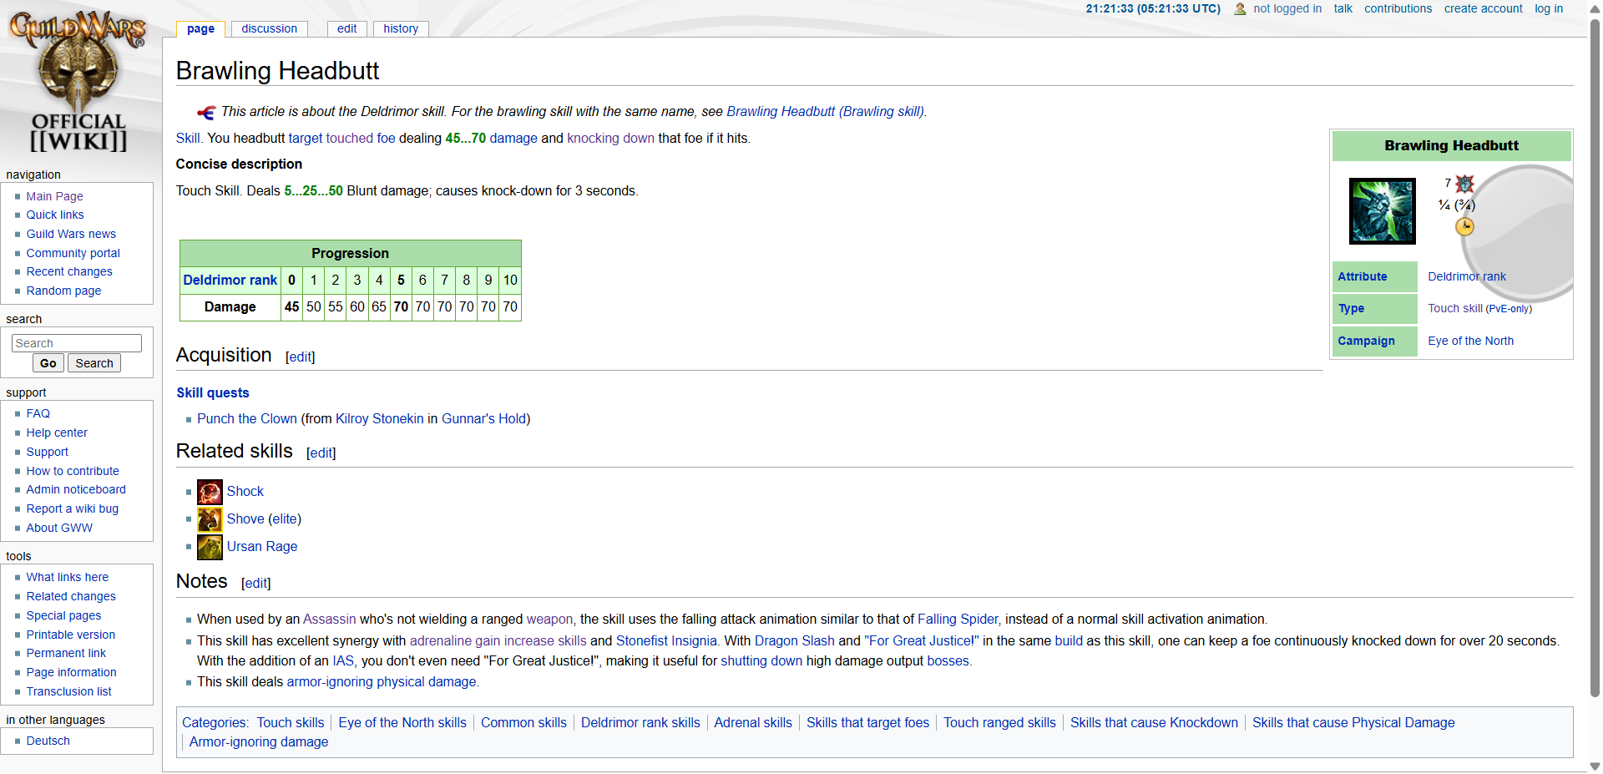The height and width of the screenshot is (774, 1603).
Task: Click log in
Action: 1549,8
